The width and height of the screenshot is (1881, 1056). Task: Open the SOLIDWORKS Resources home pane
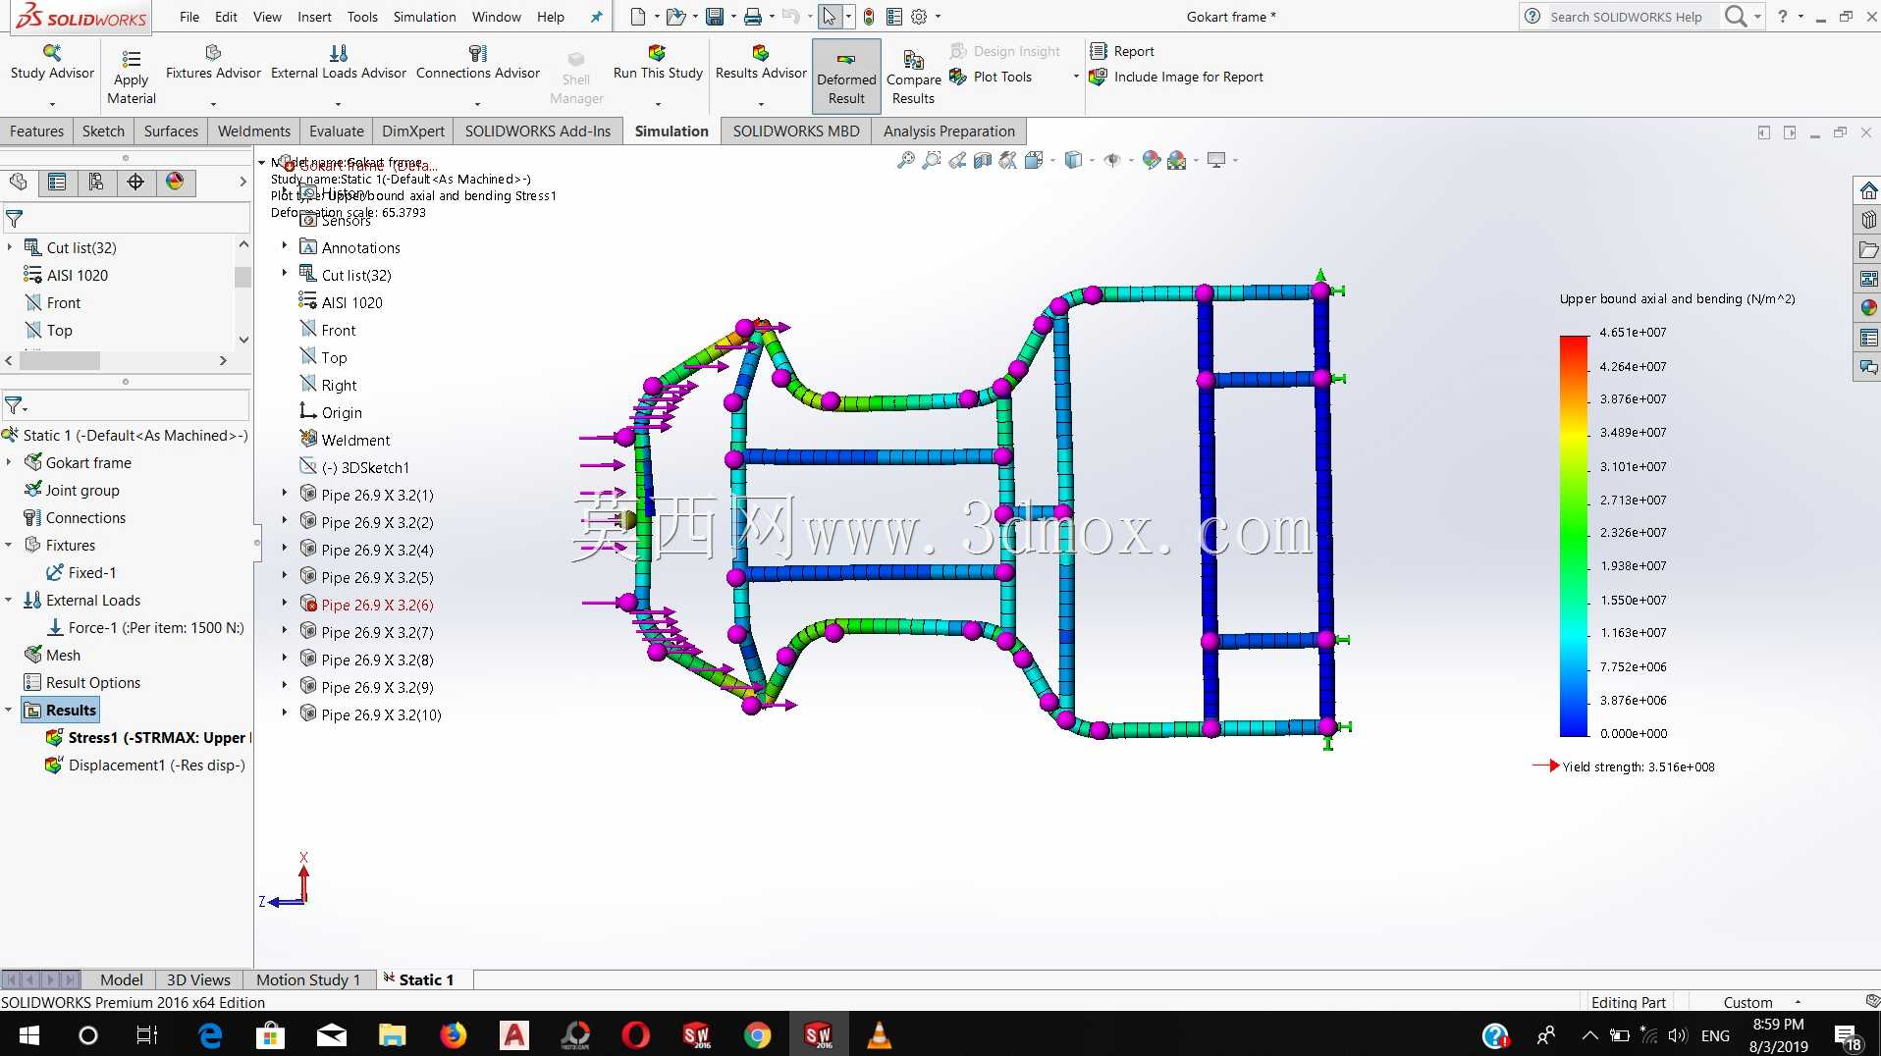click(x=1868, y=190)
